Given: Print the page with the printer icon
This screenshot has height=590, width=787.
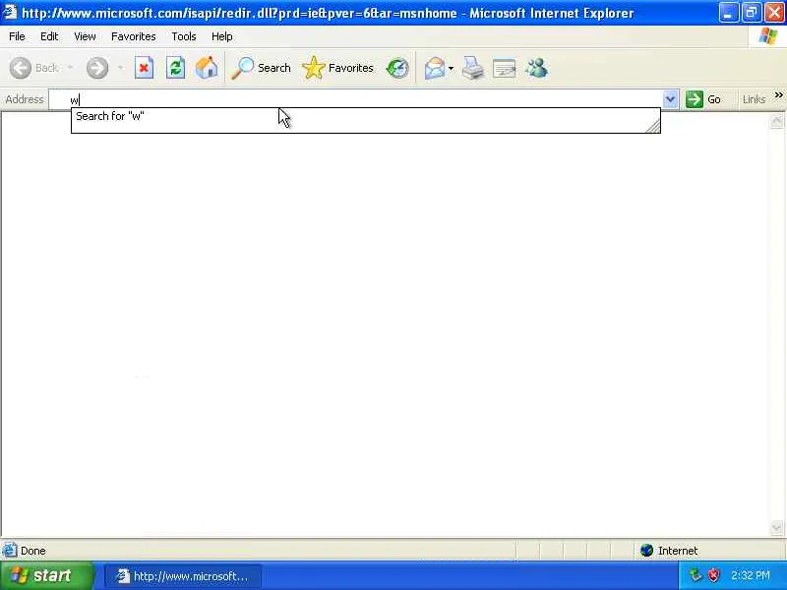Looking at the screenshot, I should coord(472,68).
